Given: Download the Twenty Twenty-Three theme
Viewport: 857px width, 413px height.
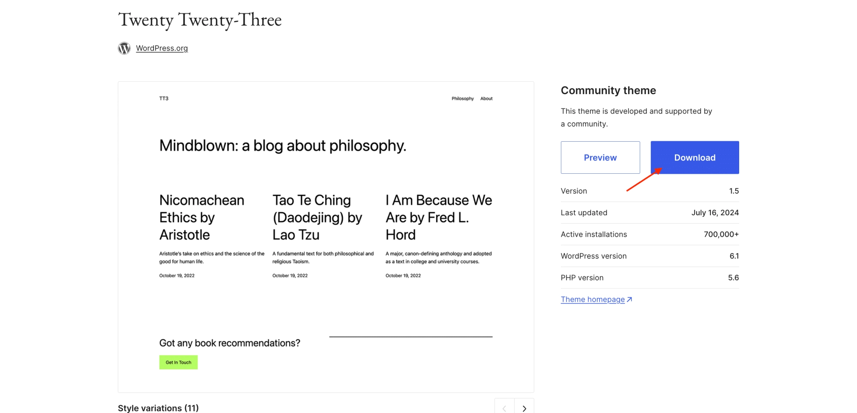Looking at the screenshot, I should tap(695, 157).
